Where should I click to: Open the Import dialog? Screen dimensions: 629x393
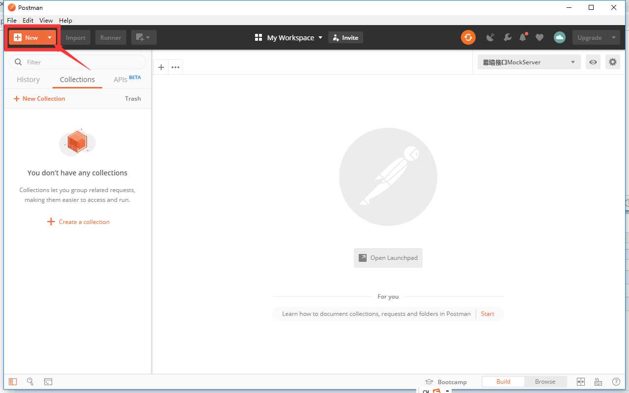point(76,37)
